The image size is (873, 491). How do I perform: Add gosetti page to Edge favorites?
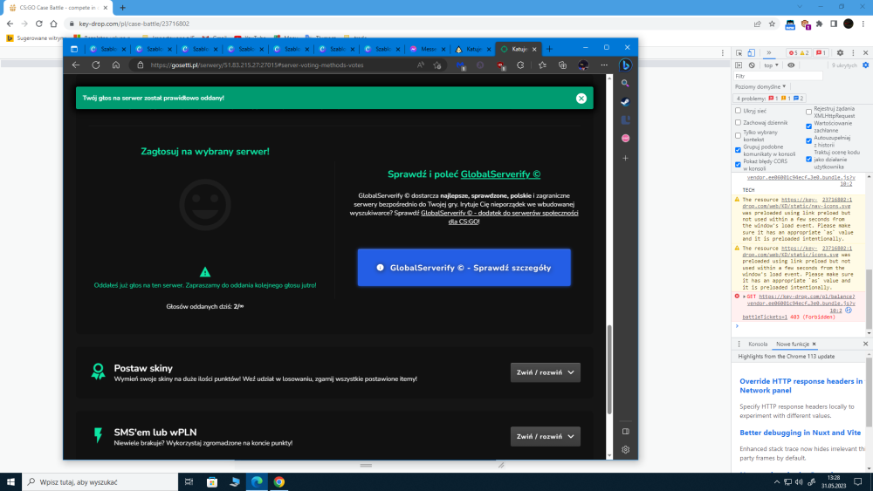pyautogui.click(x=437, y=65)
